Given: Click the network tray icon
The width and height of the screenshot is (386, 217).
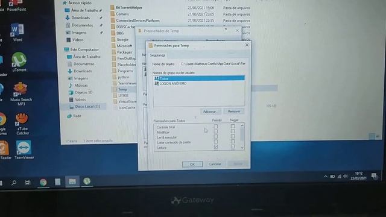Looking at the screenshot, I should click(x=339, y=176).
